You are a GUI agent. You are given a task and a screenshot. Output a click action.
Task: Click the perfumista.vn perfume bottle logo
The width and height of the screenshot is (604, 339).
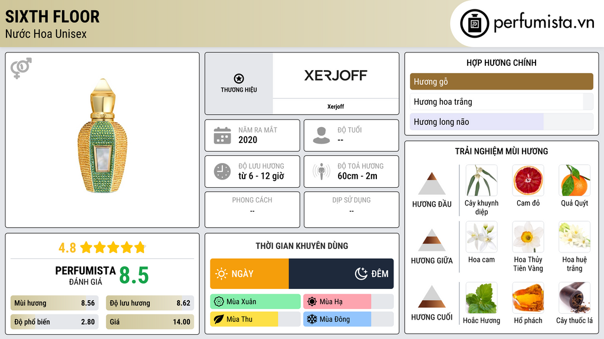coord(474,24)
